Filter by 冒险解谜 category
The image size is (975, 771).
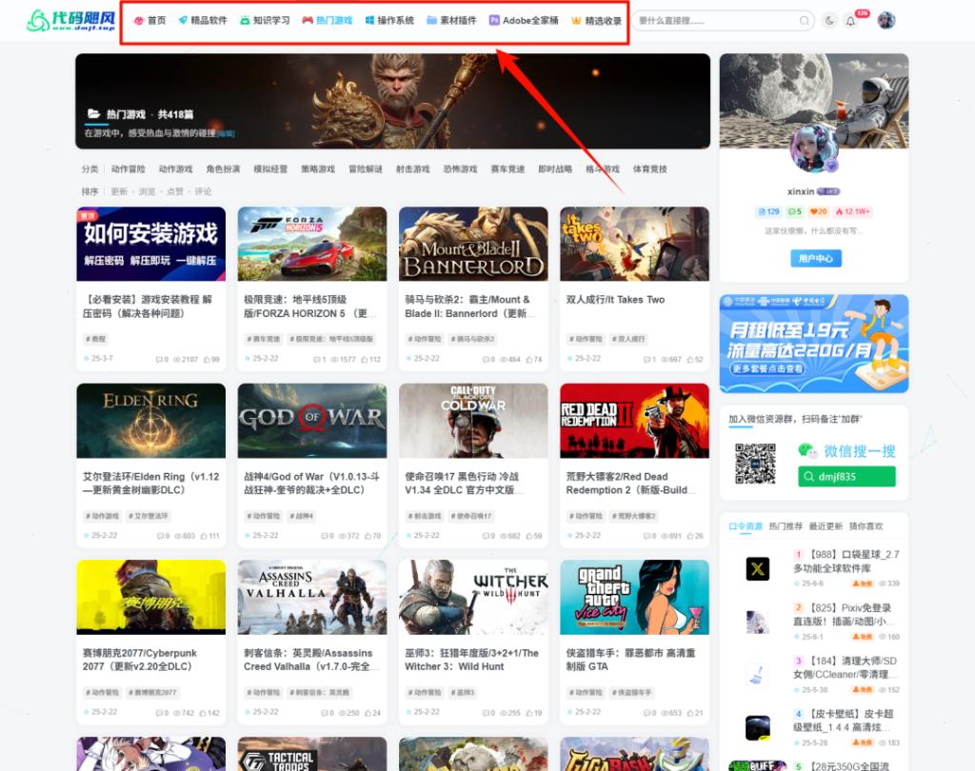coord(366,169)
